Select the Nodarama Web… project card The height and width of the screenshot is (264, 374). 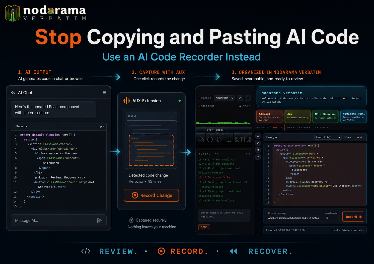click(353, 116)
